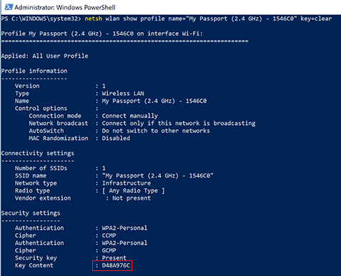Image resolution: width=341 pixels, height=276 pixels.
Task: Click the Key Content label
Action: (34, 265)
